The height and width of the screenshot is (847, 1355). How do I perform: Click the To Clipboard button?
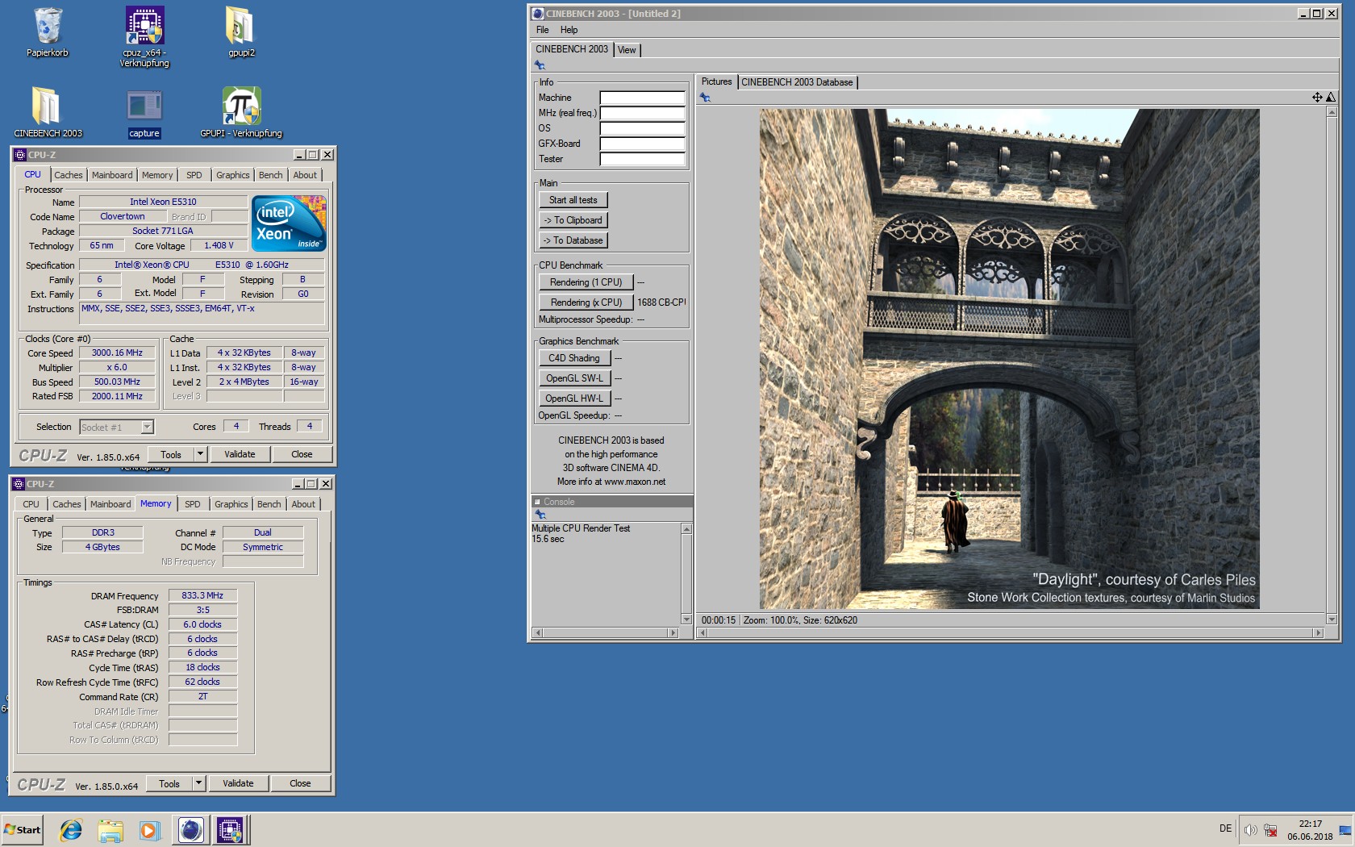[x=573, y=220]
